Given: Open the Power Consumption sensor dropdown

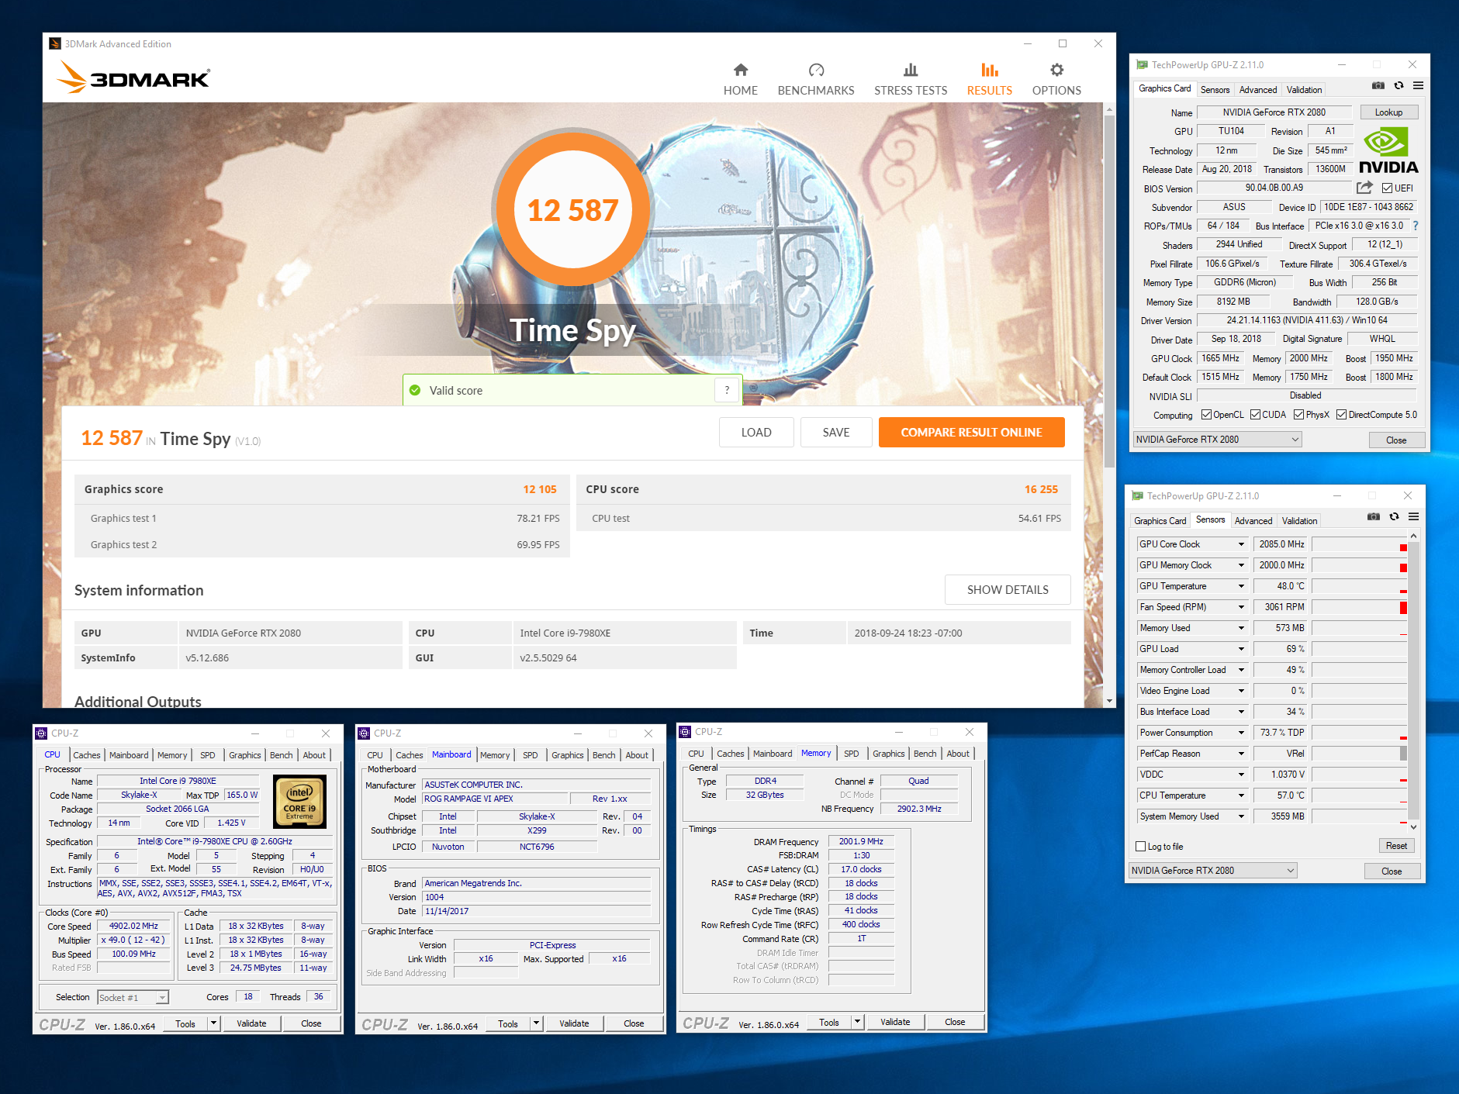Looking at the screenshot, I should click(x=1241, y=733).
